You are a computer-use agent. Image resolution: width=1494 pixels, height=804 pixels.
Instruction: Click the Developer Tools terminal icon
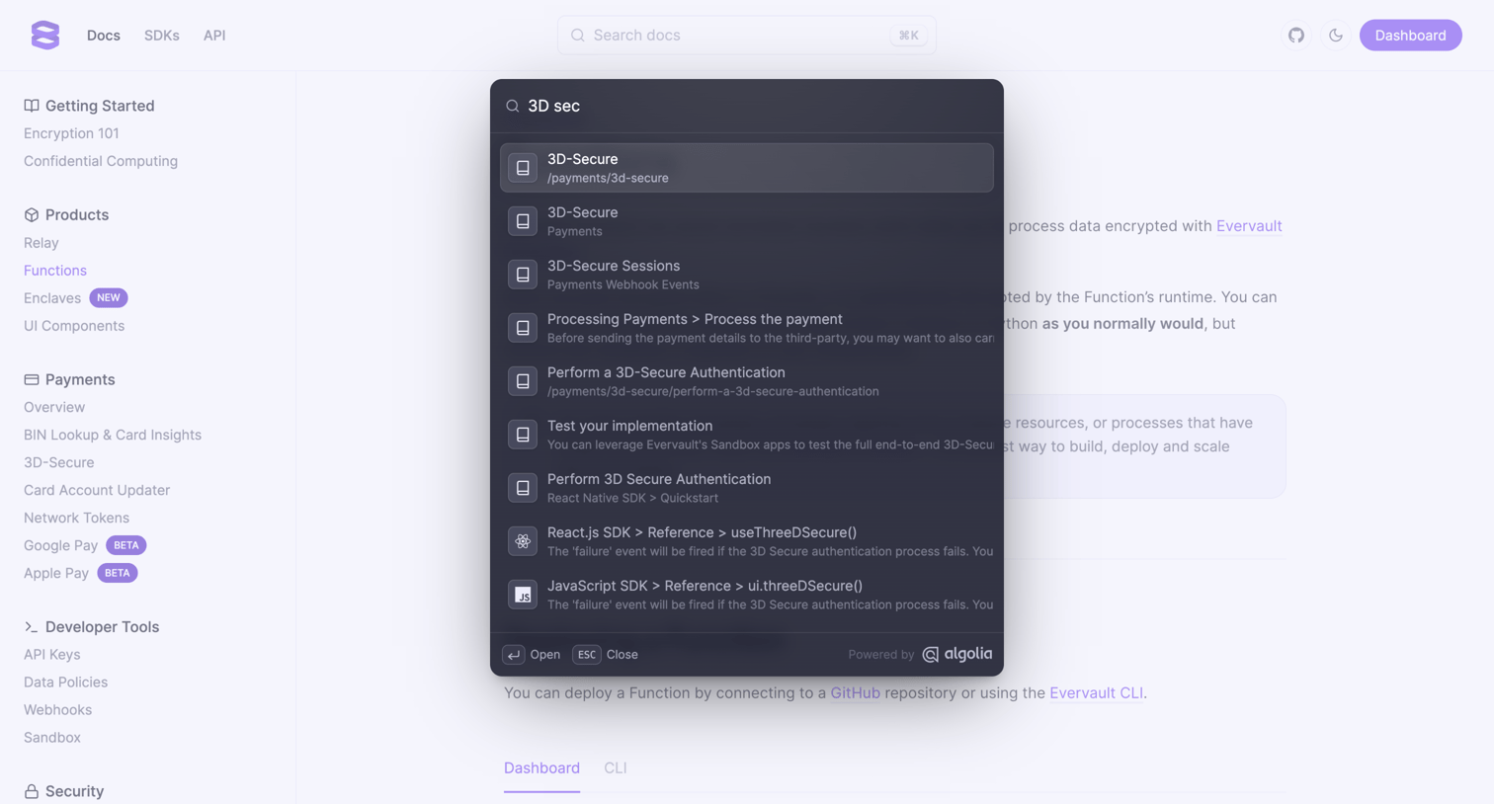[x=32, y=626]
